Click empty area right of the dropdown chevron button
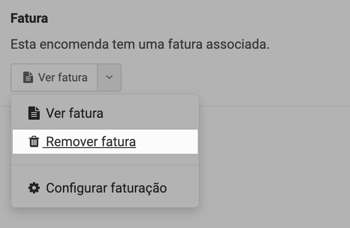 click(213, 77)
